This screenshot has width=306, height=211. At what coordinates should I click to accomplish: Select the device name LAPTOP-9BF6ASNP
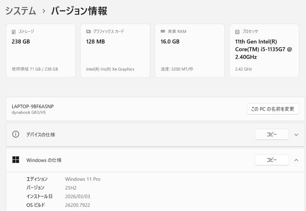(32, 107)
